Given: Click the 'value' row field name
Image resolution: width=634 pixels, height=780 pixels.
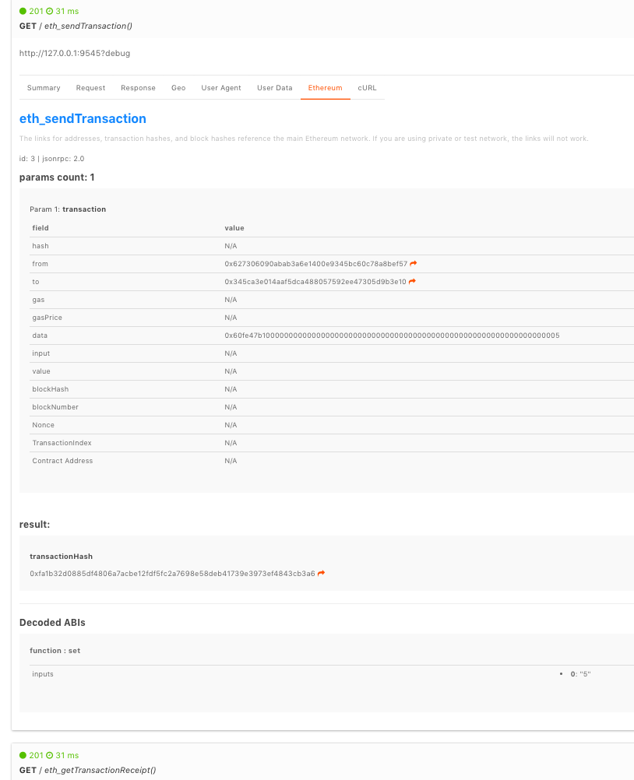Looking at the screenshot, I should pos(41,371).
